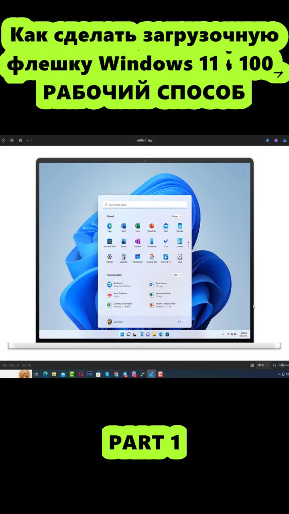This screenshot has height=514, width=289.
Task: Show hidden icons in the system tray
Action: click(279, 374)
